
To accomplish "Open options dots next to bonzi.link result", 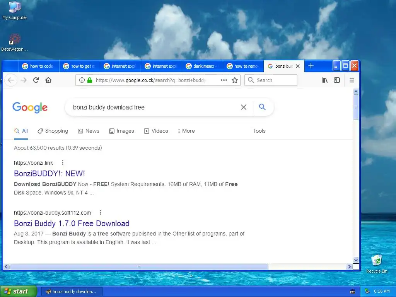I will 63,162.
